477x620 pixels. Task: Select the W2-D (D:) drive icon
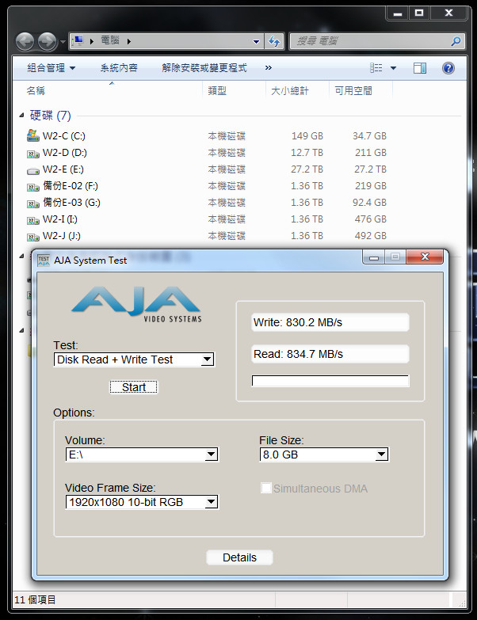coord(33,154)
